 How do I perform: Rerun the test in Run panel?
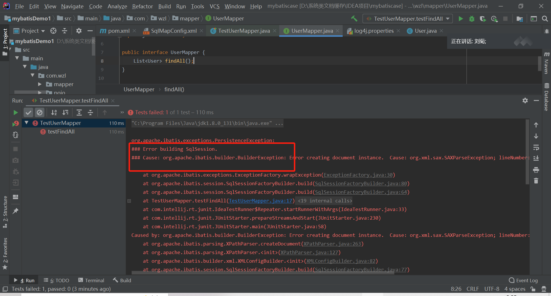(16, 113)
